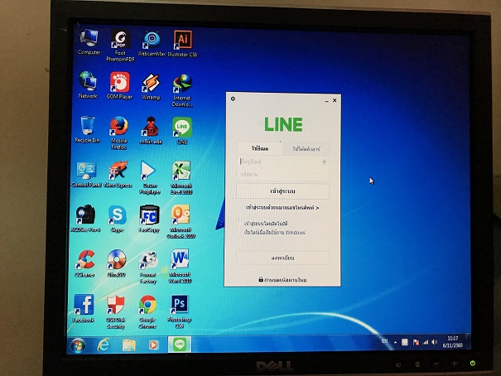This screenshot has height=376, width=501.
Task: Select the Format Factory shortcut
Action: point(148,268)
